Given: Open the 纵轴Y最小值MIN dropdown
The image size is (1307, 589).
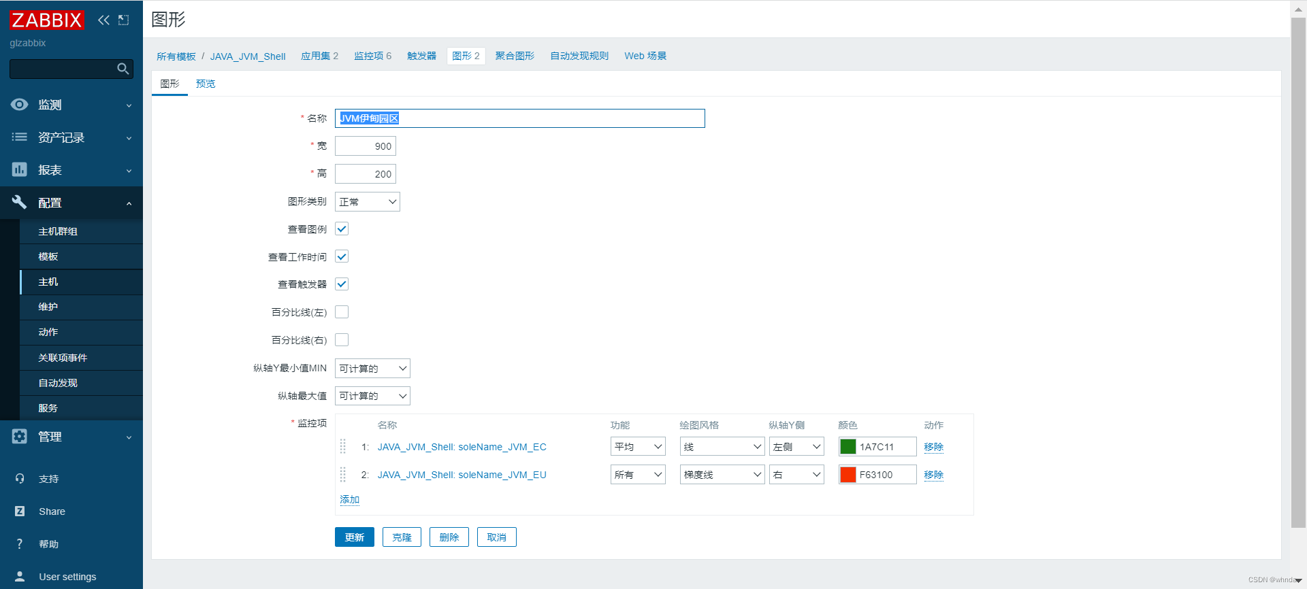Looking at the screenshot, I should point(372,369).
